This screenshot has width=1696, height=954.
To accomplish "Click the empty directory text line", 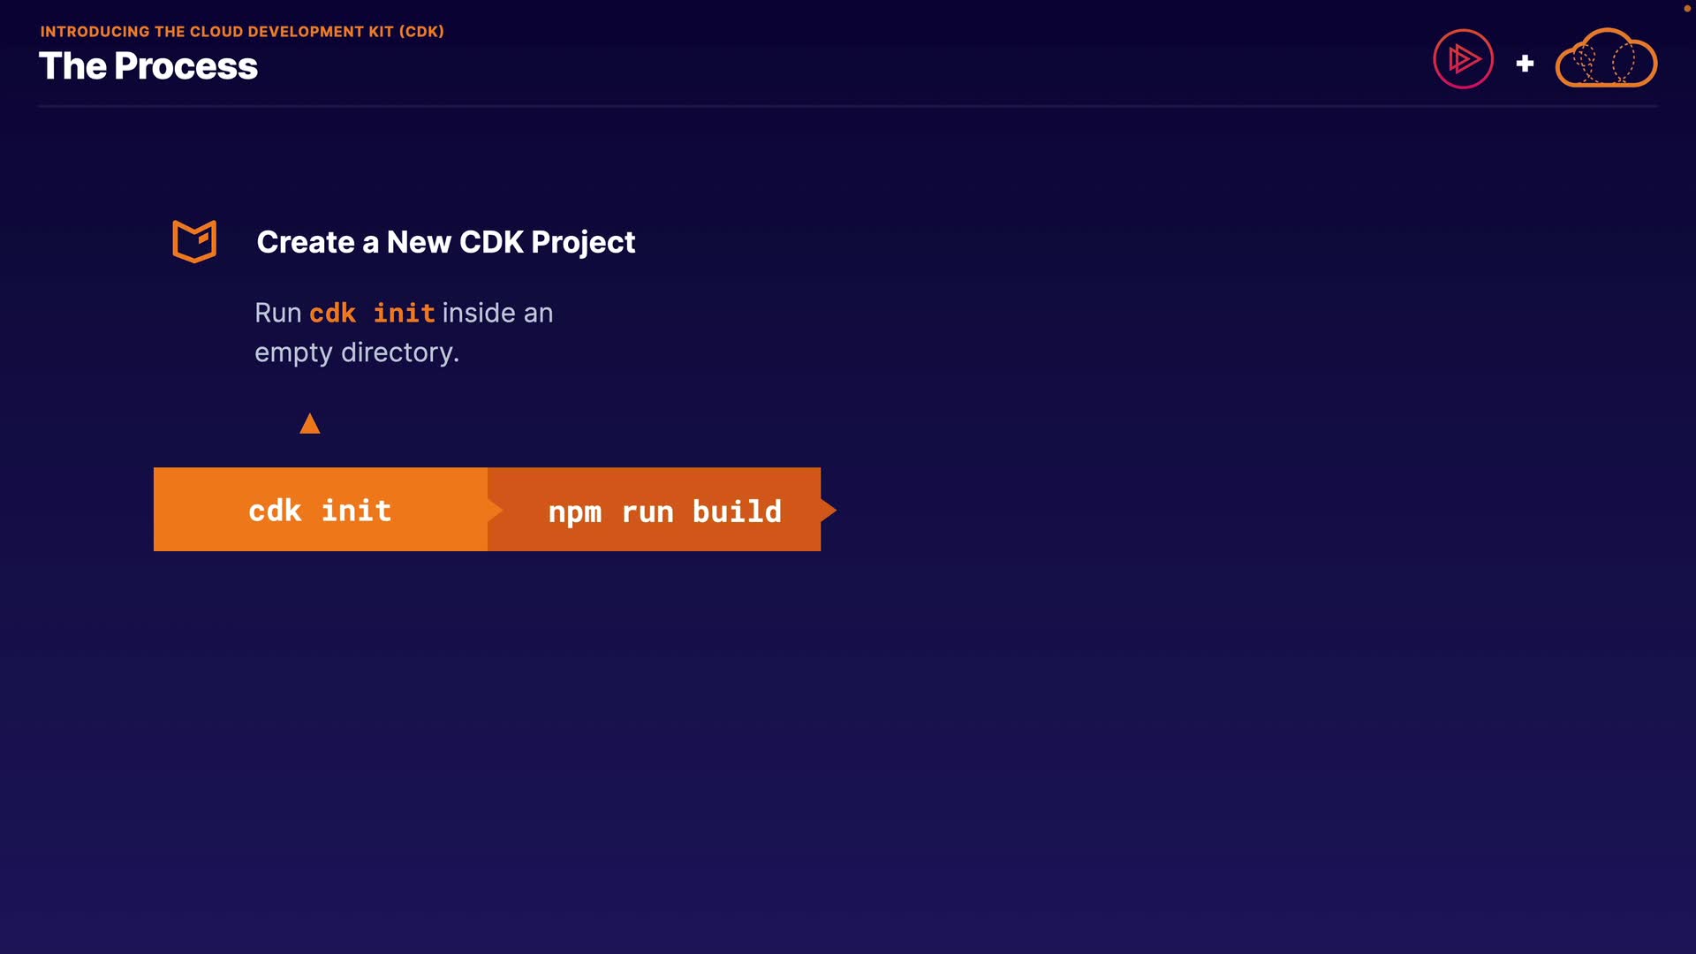I will [x=356, y=352].
